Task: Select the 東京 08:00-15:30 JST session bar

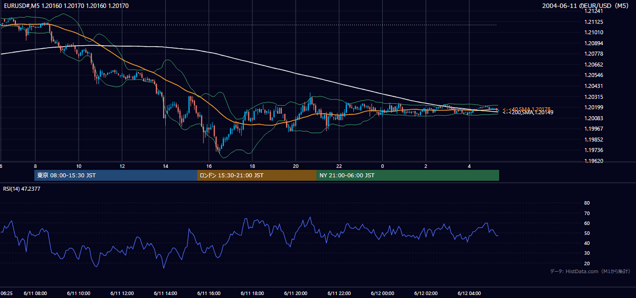Action: 116,175
